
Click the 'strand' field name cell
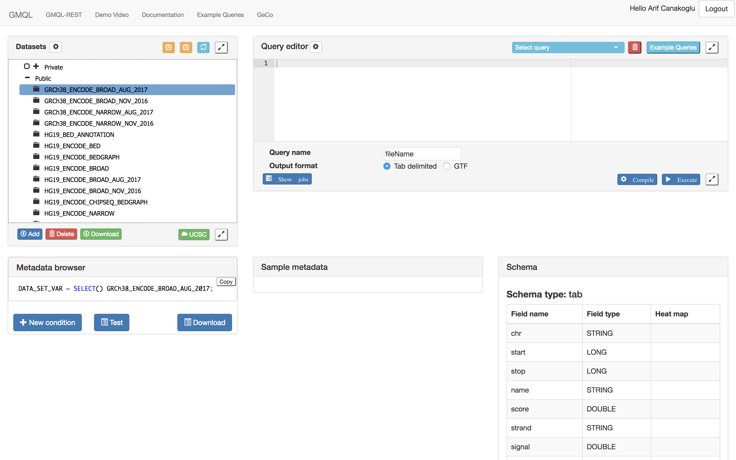pyautogui.click(x=544, y=428)
